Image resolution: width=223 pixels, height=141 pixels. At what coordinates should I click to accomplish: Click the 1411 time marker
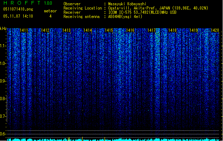coord(24,30)
